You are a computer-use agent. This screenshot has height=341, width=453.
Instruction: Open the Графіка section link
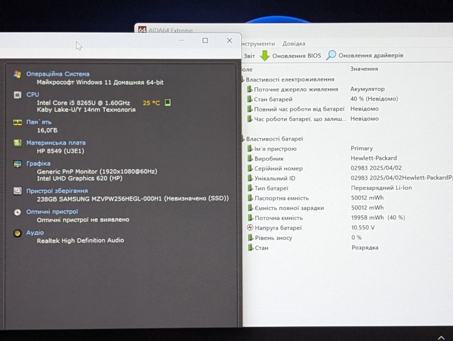[38, 163]
